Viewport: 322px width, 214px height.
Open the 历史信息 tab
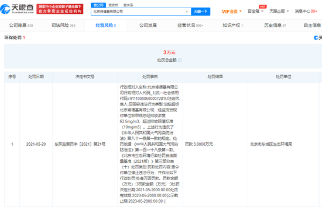(x=275, y=26)
